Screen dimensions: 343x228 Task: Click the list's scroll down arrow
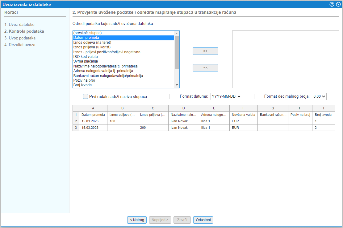177,85
